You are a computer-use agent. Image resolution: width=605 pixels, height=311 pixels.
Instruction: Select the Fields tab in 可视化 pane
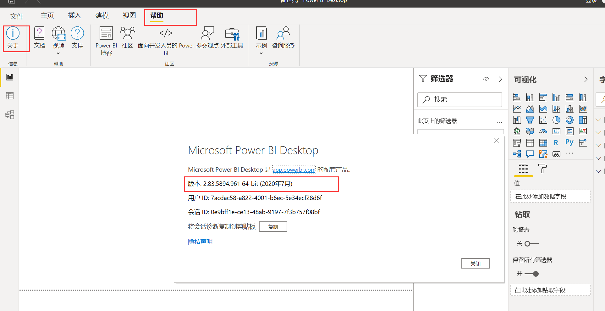click(x=524, y=169)
